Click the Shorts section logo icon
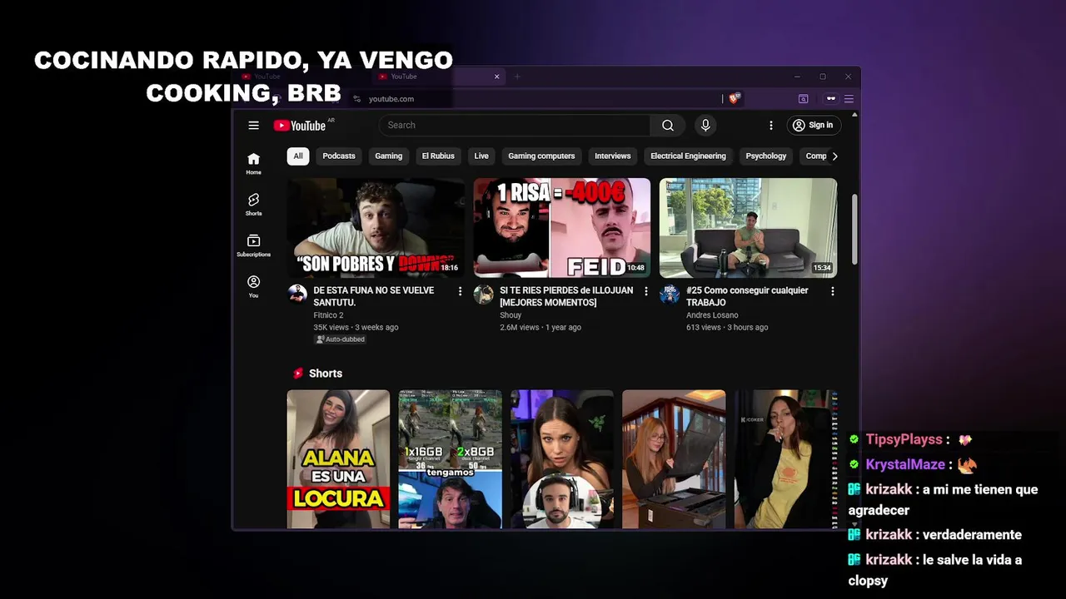Image resolution: width=1066 pixels, height=599 pixels. pyautogui.click(x=297, y=374)
